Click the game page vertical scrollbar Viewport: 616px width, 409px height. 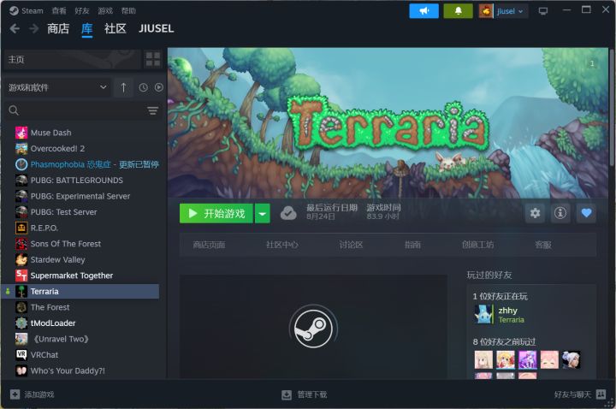pyautogui.click(x=612, y=107)
